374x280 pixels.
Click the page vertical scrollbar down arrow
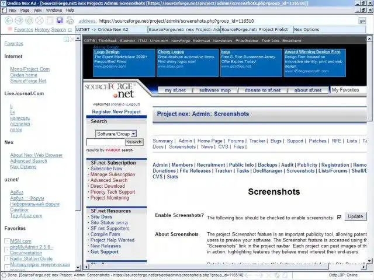coord(369,261)
